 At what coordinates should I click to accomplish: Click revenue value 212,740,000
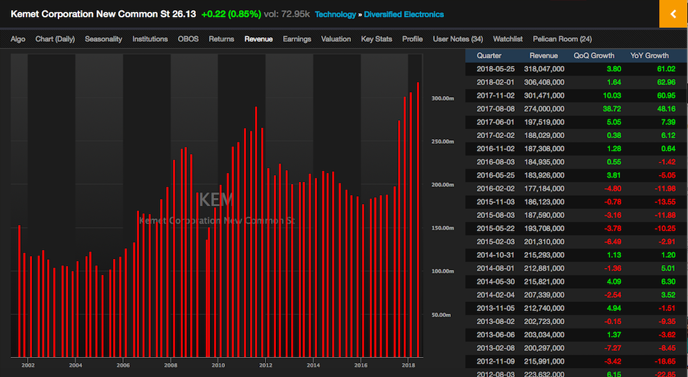pyautogui.click(x=544, y=308)
